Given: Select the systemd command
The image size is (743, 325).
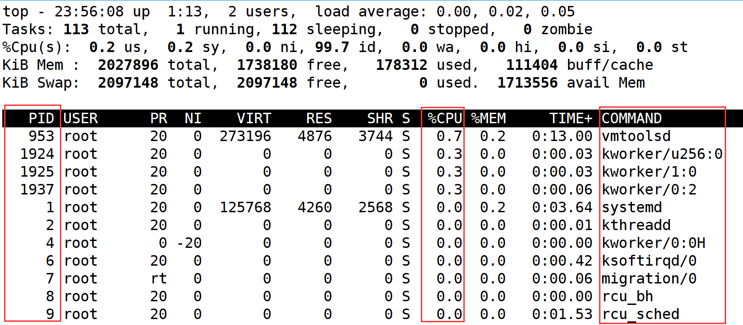Looking at the screenshot, I should tap(632, 208).
